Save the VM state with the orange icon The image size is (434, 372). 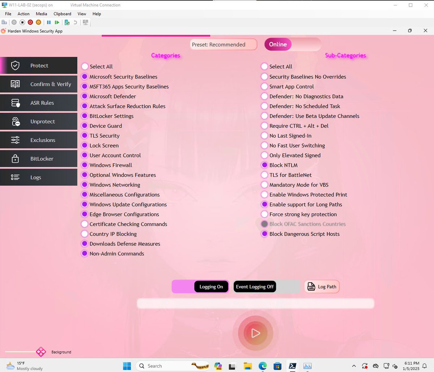(38, 22)
